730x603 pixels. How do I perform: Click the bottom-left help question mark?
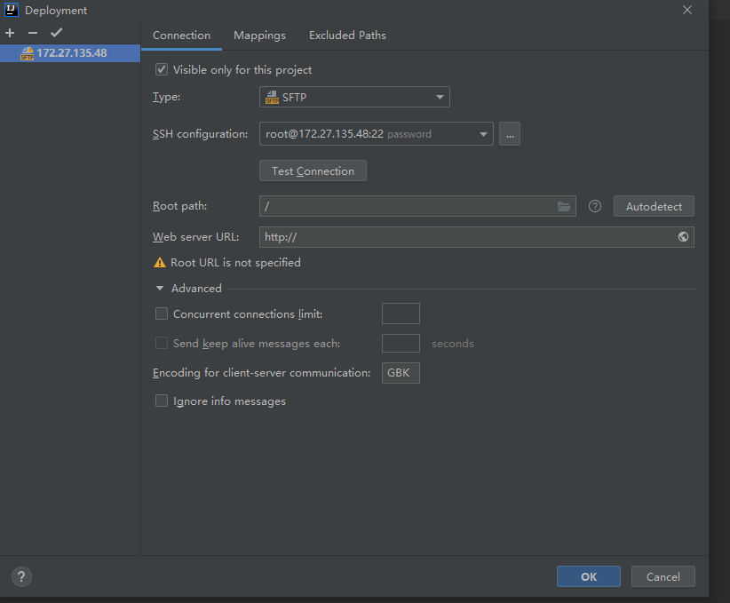tap(21, 576)
